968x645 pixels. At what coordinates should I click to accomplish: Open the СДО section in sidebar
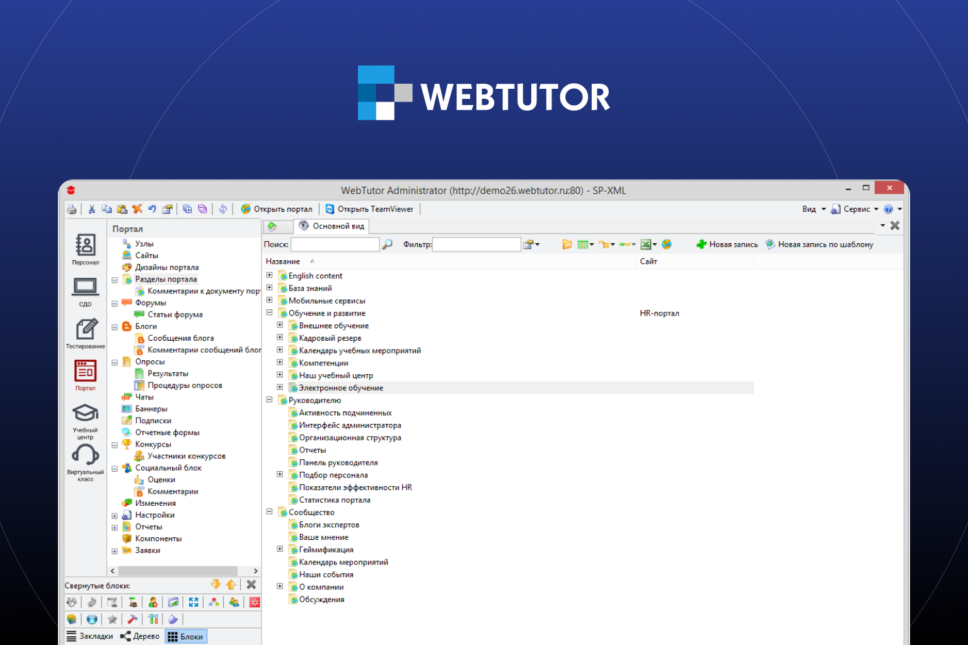(85, 292)
